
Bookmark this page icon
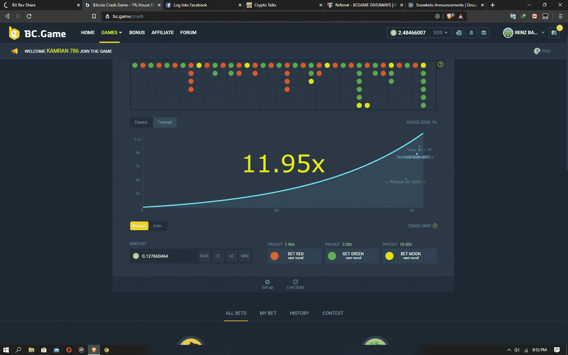94,16
